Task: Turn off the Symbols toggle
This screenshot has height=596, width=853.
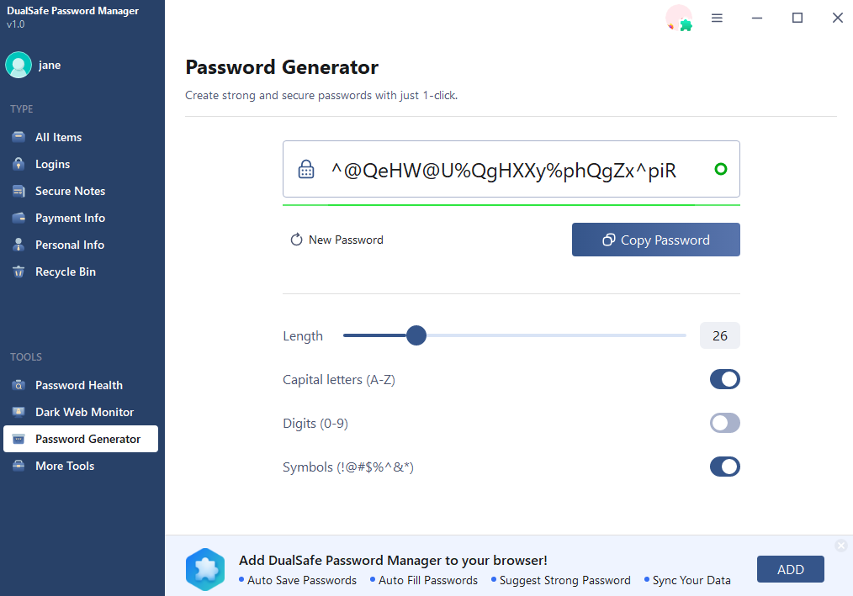Action: pyautogui.click(x=724, y=467)
